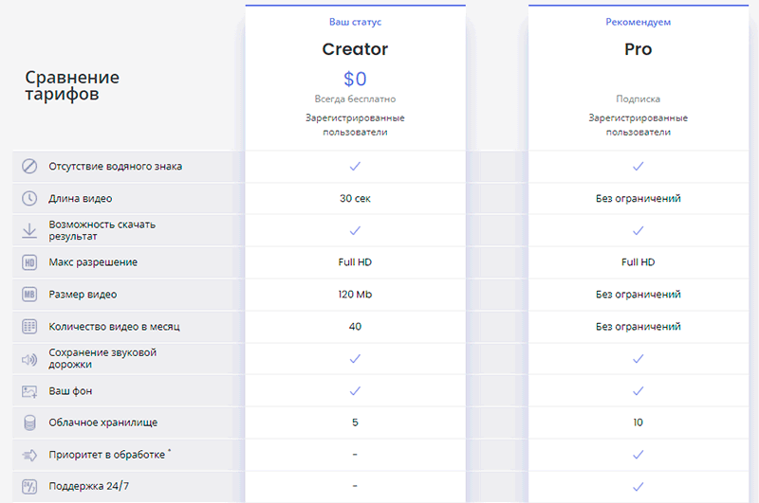
Task: Click the no-watermark circle icon
Action: pyautogui.click(x=29, y=166)
